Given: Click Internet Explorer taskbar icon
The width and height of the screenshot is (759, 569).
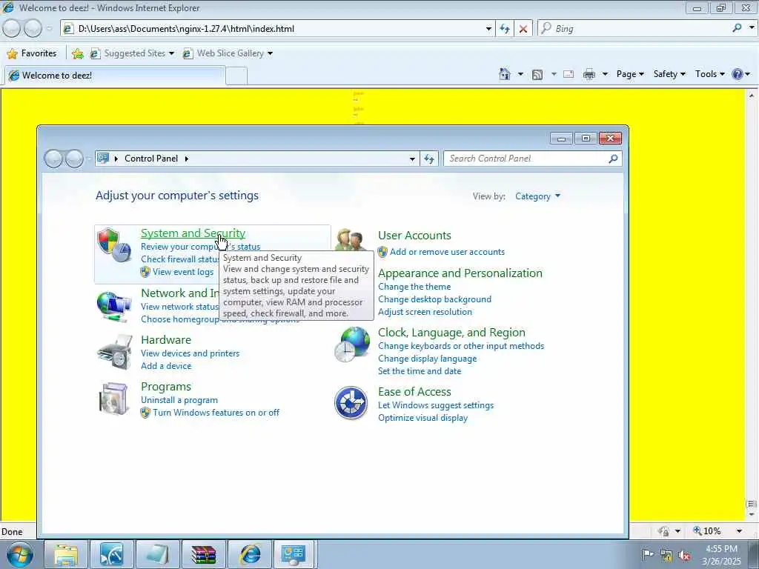Looking at the screenshot, I should tap(249, 554).
